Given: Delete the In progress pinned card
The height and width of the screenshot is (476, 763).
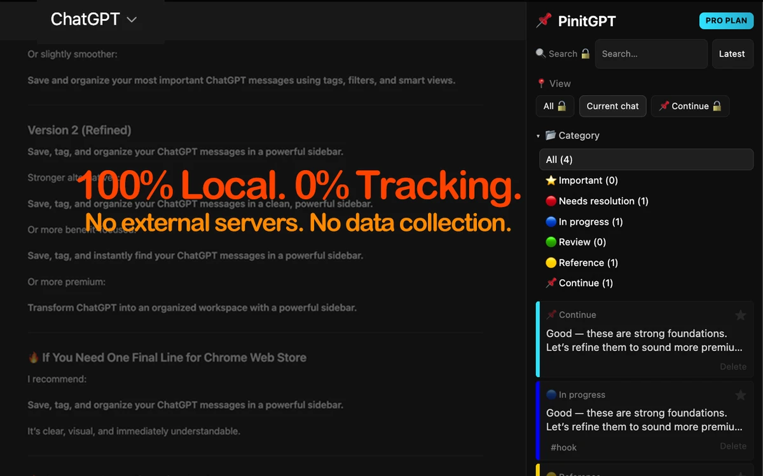Looking at the screenshot, I should click(x=733, y=446).
